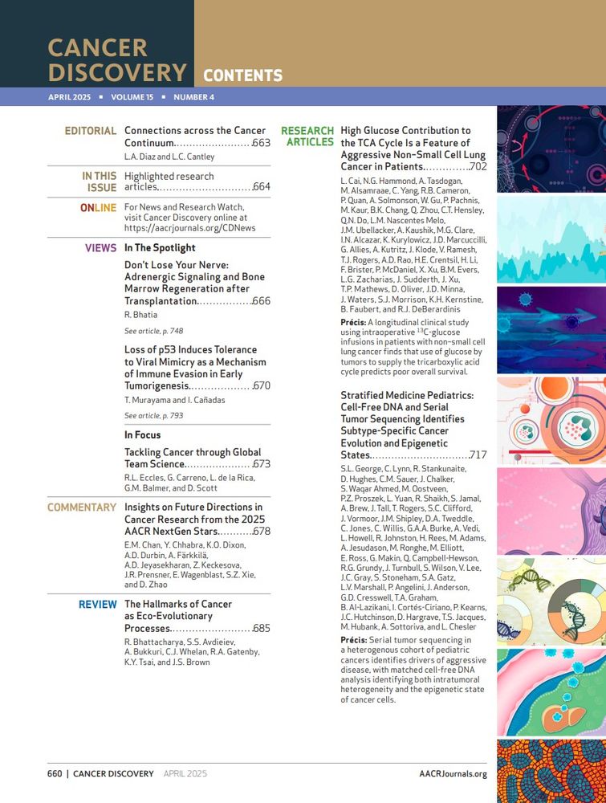Follow 'See article, p. 748' reference
Image resolution: width=606 pixels, height=803 pixels.
(x=153, y=331)
